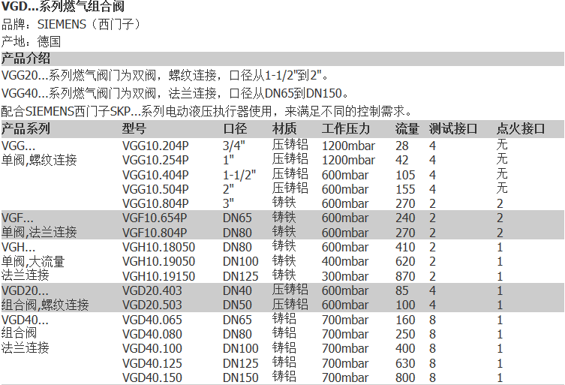Viewport: 565px width, 385px height.
Task: Click flow value 630
Action: point(405,364)
